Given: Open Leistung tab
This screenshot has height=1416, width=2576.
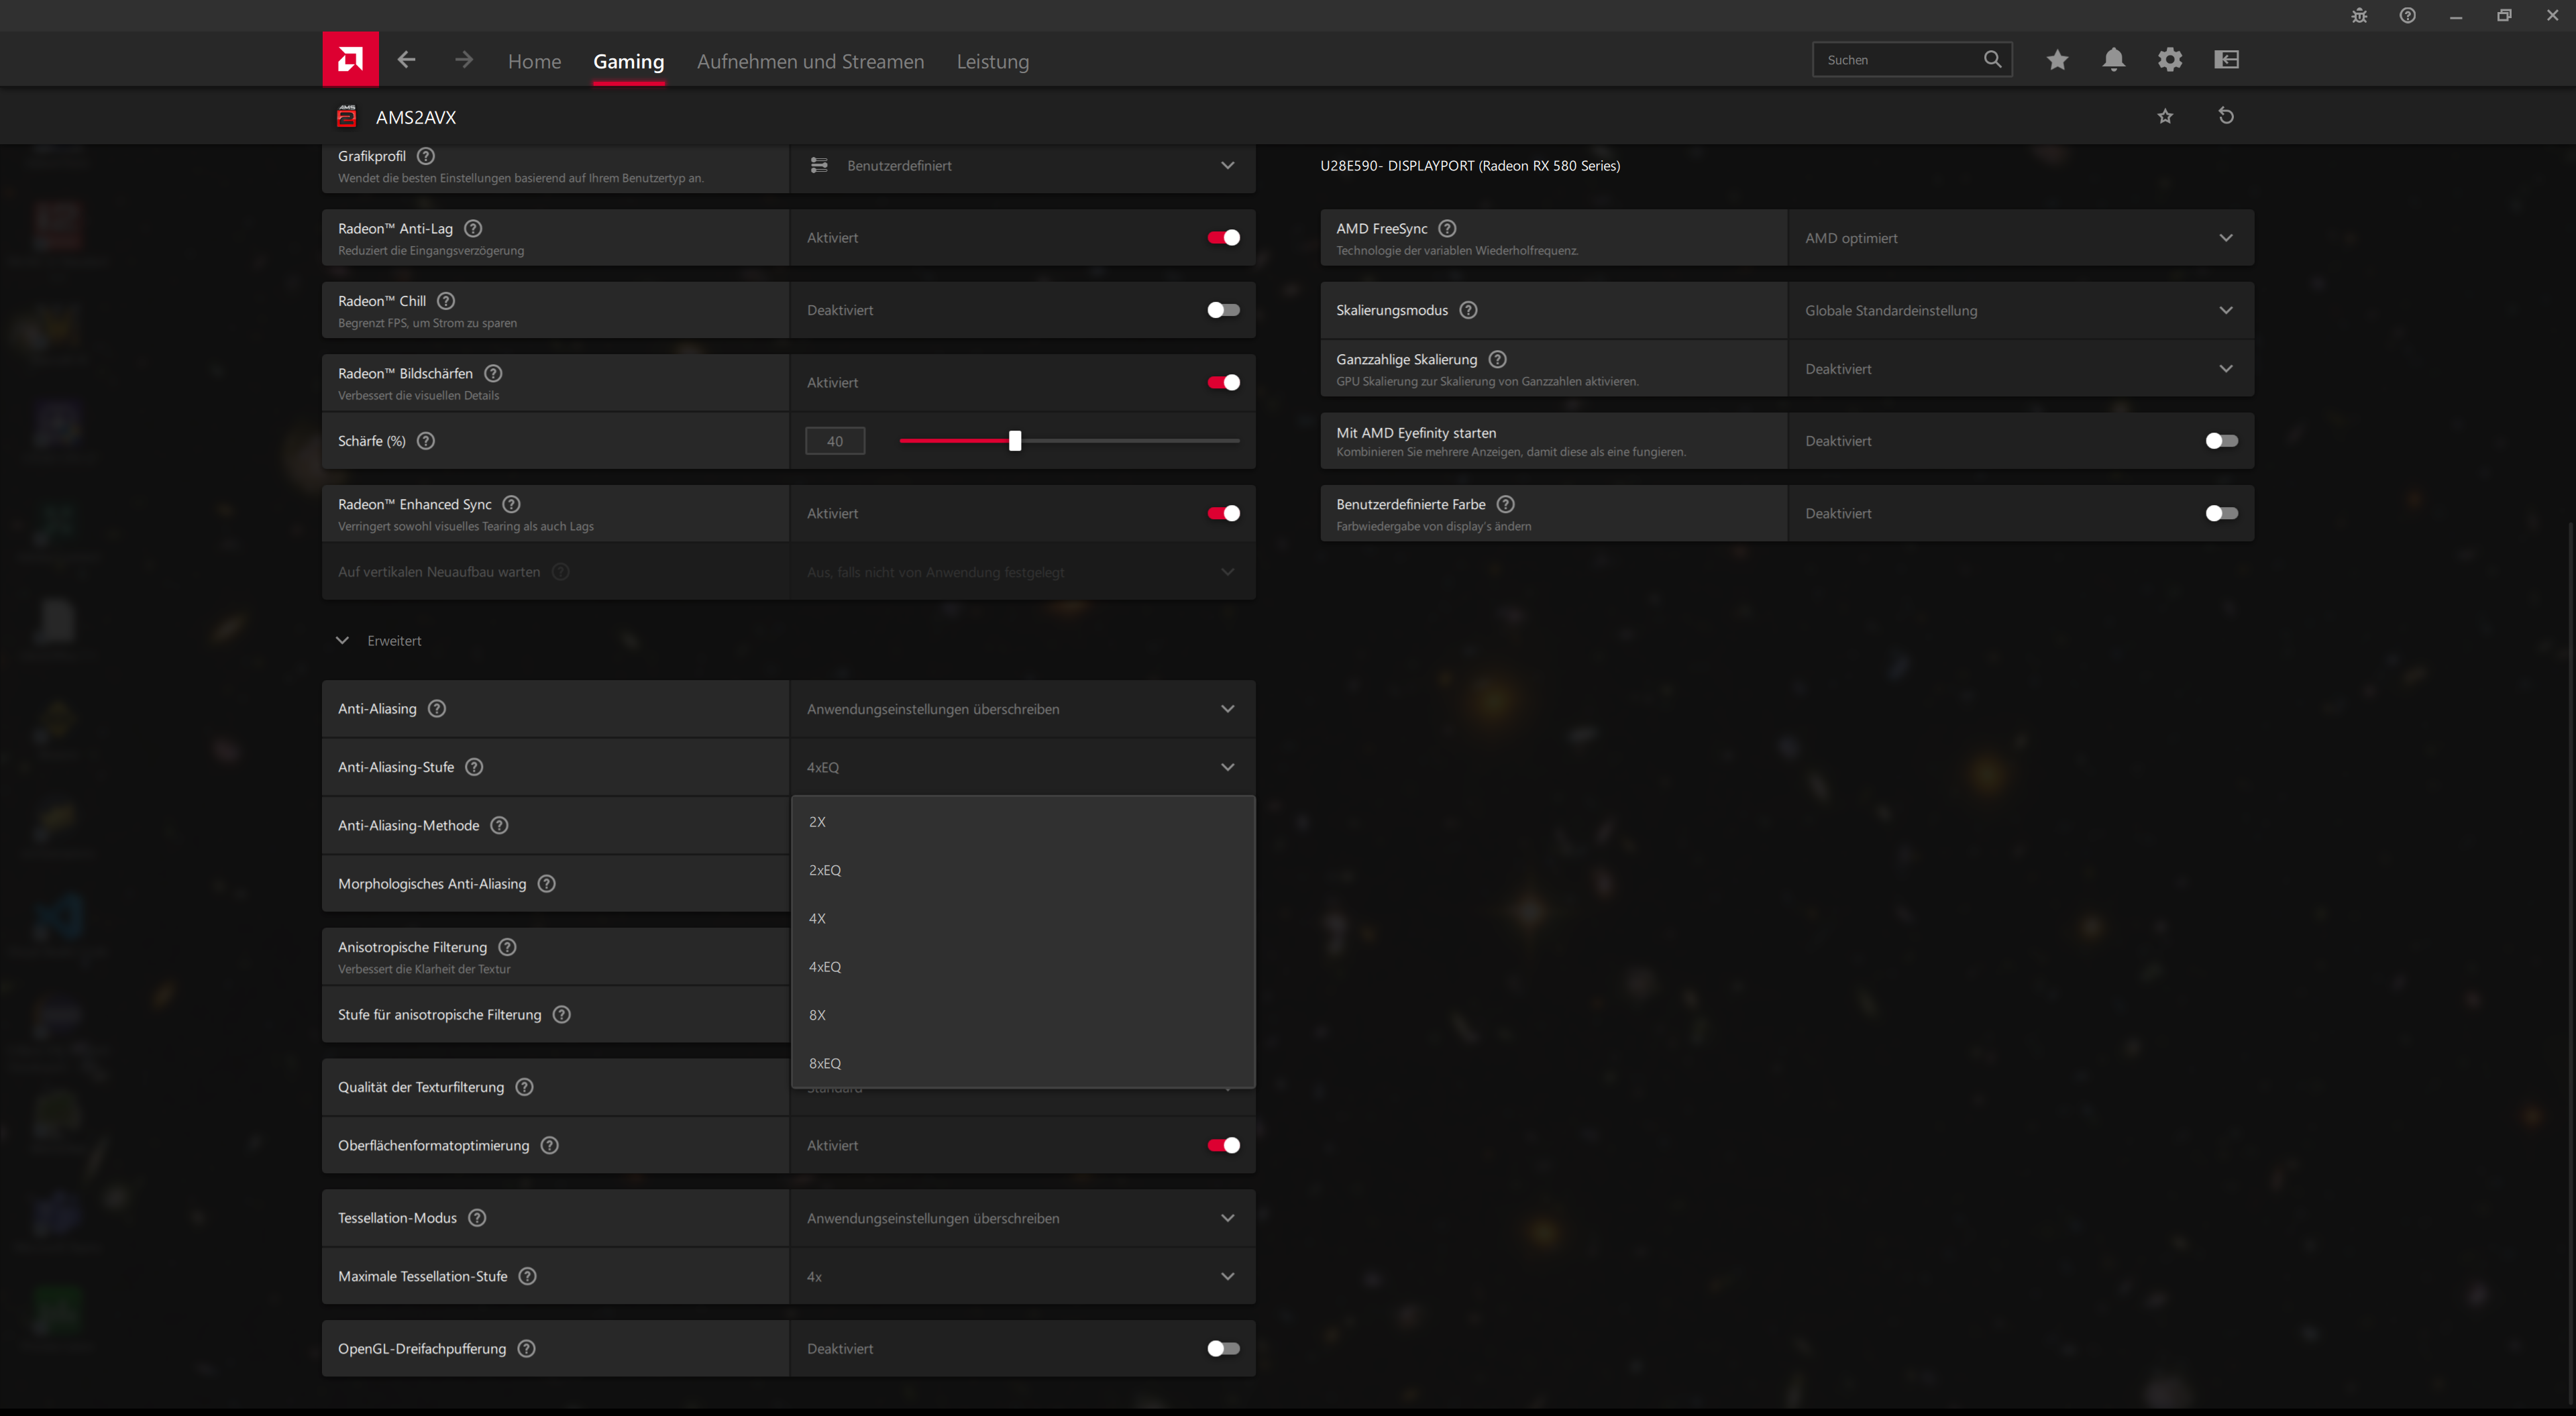Looking at the screenshot, I should click(992, 61).
